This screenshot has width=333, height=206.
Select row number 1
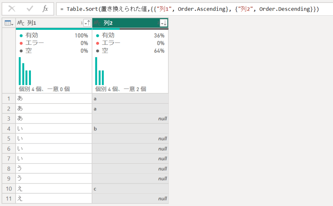pyautogui.click(x=9, y=99)
